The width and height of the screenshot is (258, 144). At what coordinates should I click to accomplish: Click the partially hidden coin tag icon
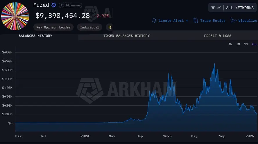[x=110, y=27]
